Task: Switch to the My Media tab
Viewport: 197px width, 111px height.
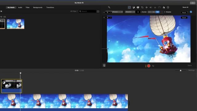Action: pyautogui.click(x=11, y=7)
